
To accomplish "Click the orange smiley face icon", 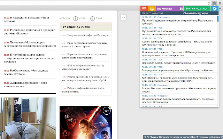I will [x=152, y=9].
